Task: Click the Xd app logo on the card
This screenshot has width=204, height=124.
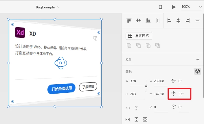Action: tap(20, 32)
